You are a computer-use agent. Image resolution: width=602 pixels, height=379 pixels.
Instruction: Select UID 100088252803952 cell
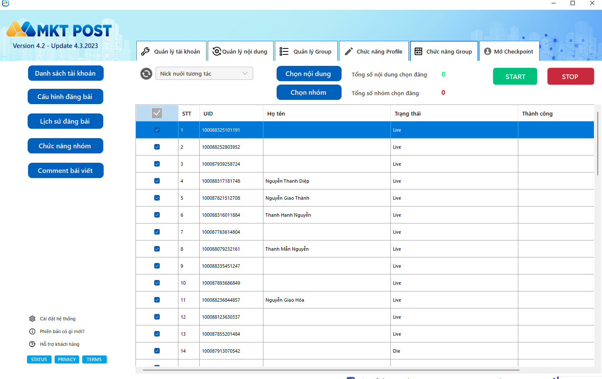pos(231,147)
